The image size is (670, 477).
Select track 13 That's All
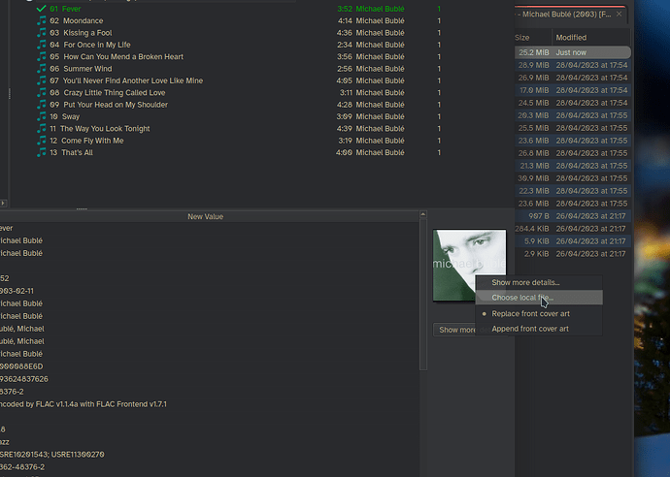[239, 152]
